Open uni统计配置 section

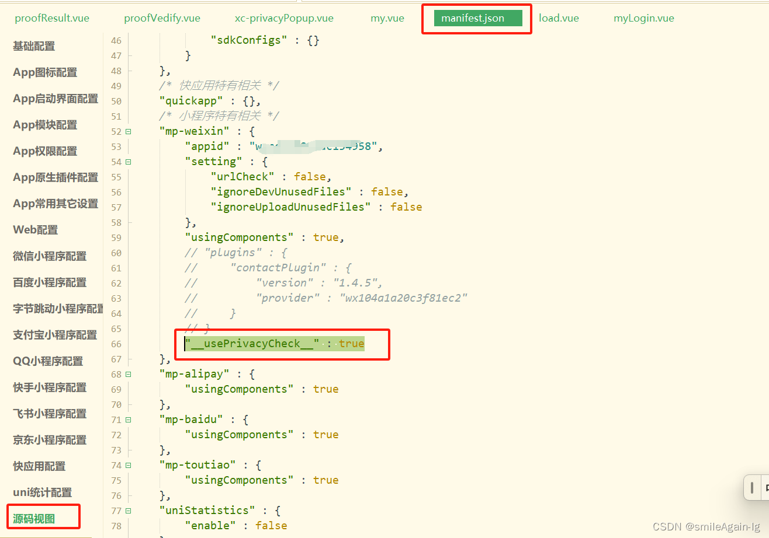43,492
